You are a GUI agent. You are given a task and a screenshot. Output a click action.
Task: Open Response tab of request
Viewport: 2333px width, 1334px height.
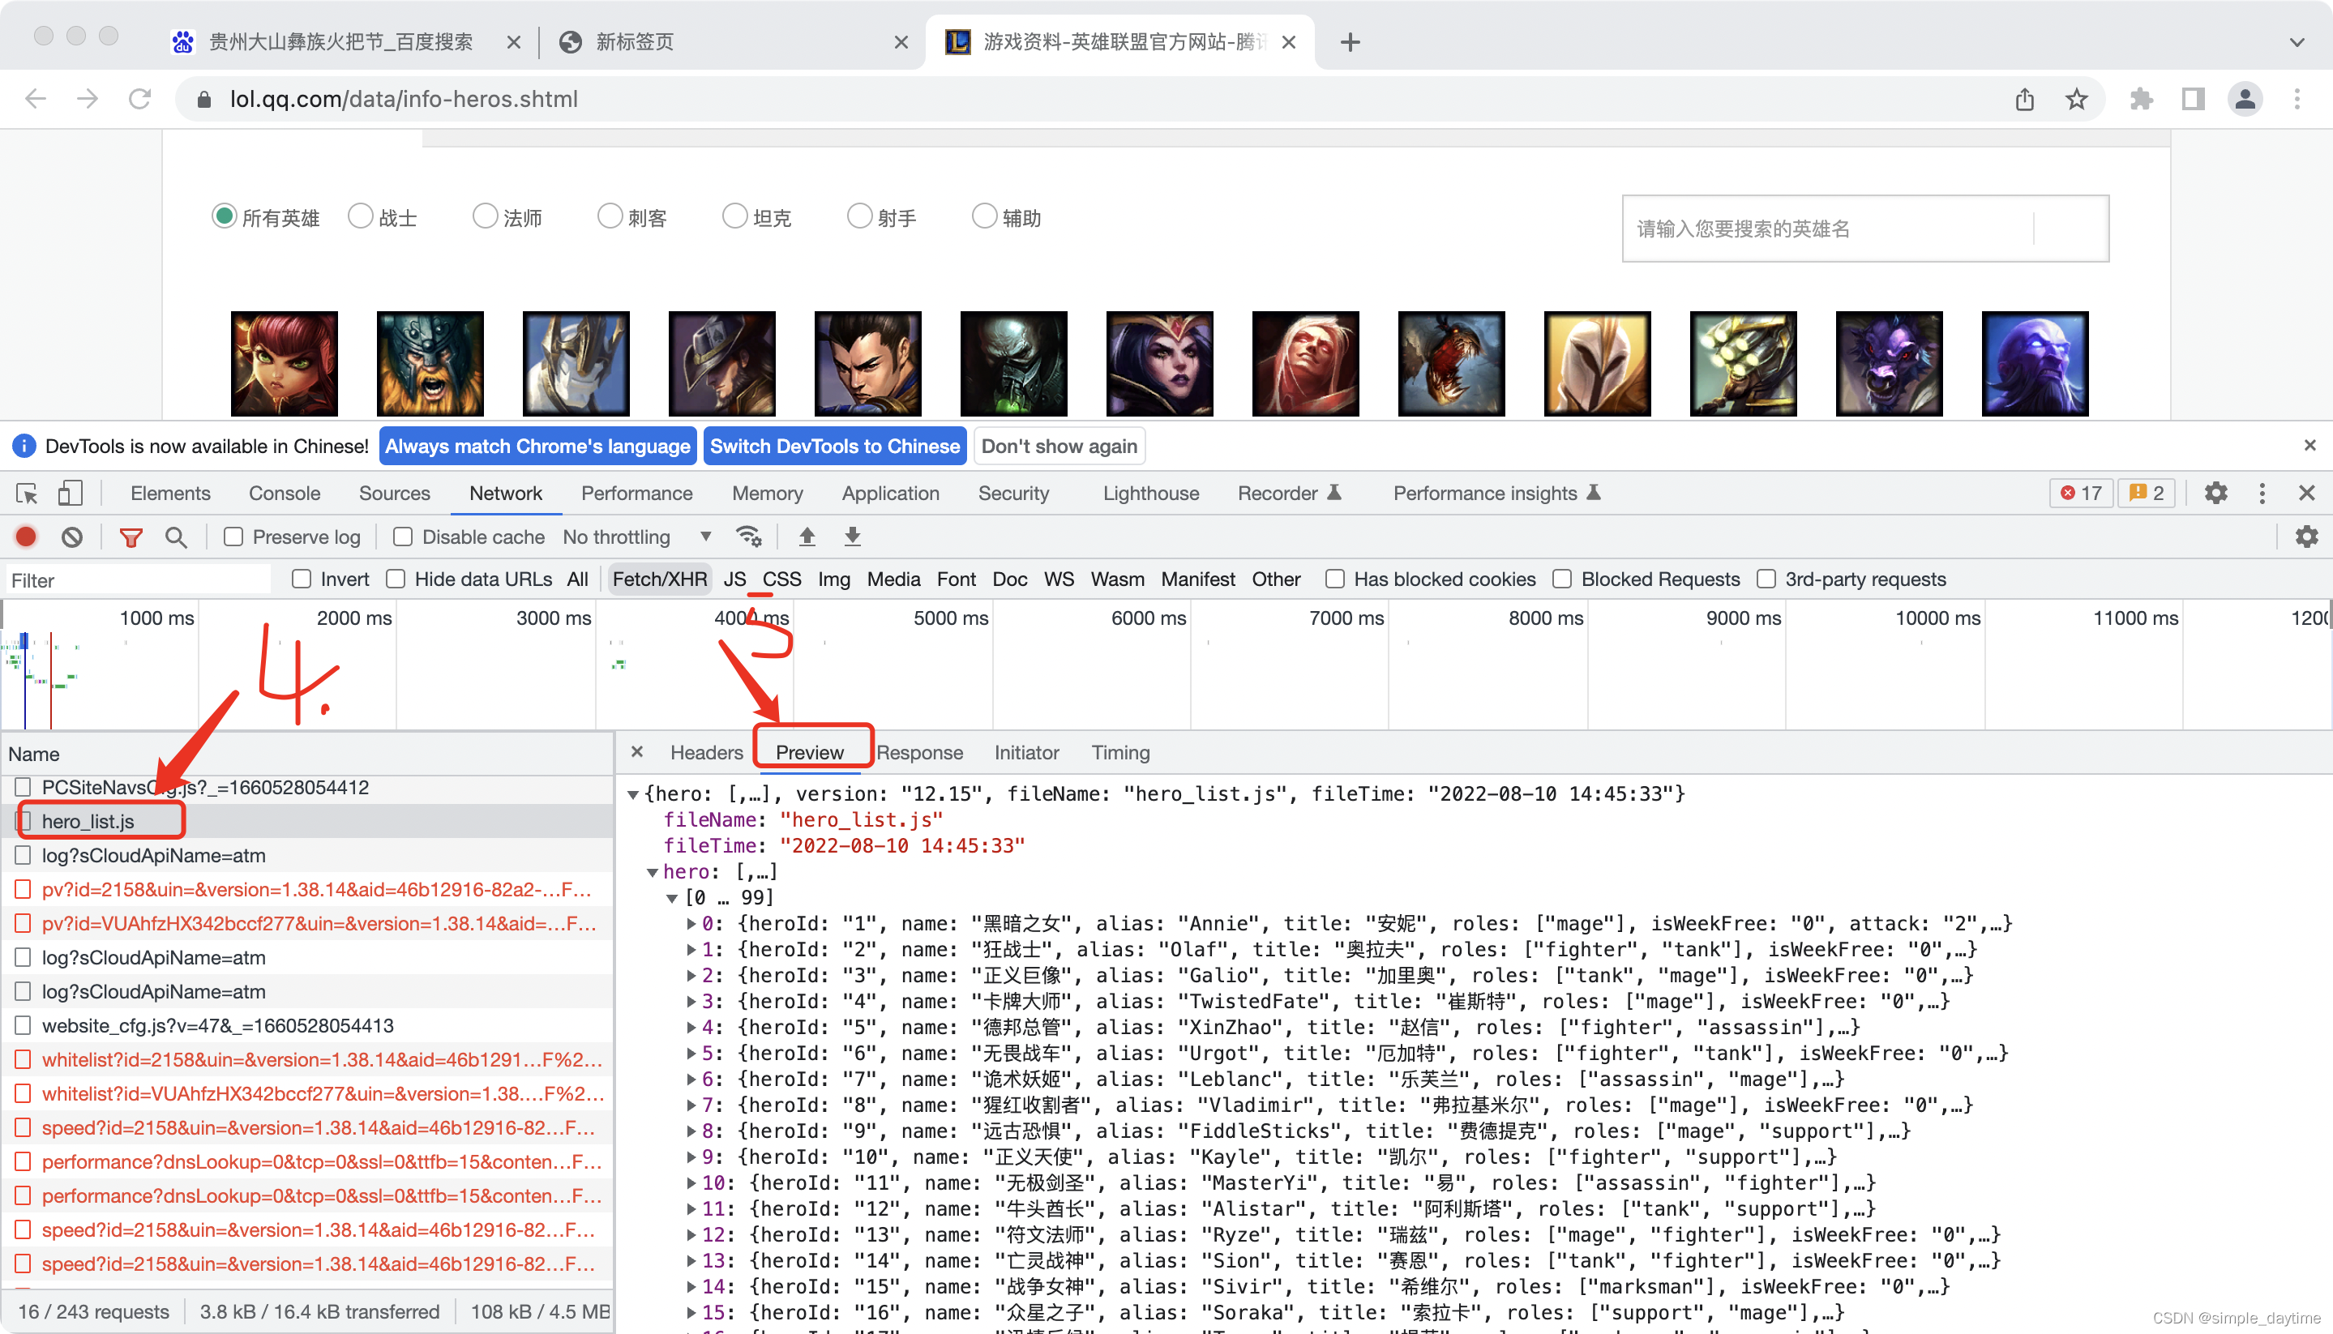point(919,752)
